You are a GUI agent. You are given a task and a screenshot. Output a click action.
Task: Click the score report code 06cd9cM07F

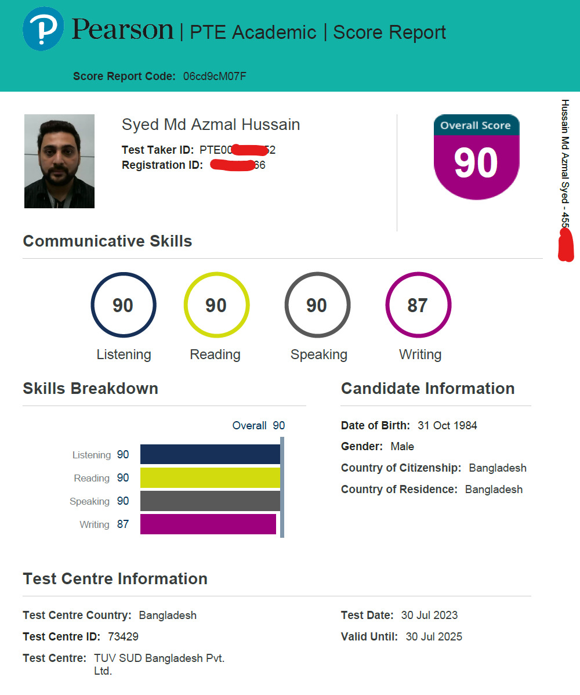(215, 76)
